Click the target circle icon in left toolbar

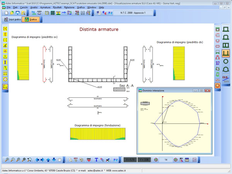tap(5, 79)
